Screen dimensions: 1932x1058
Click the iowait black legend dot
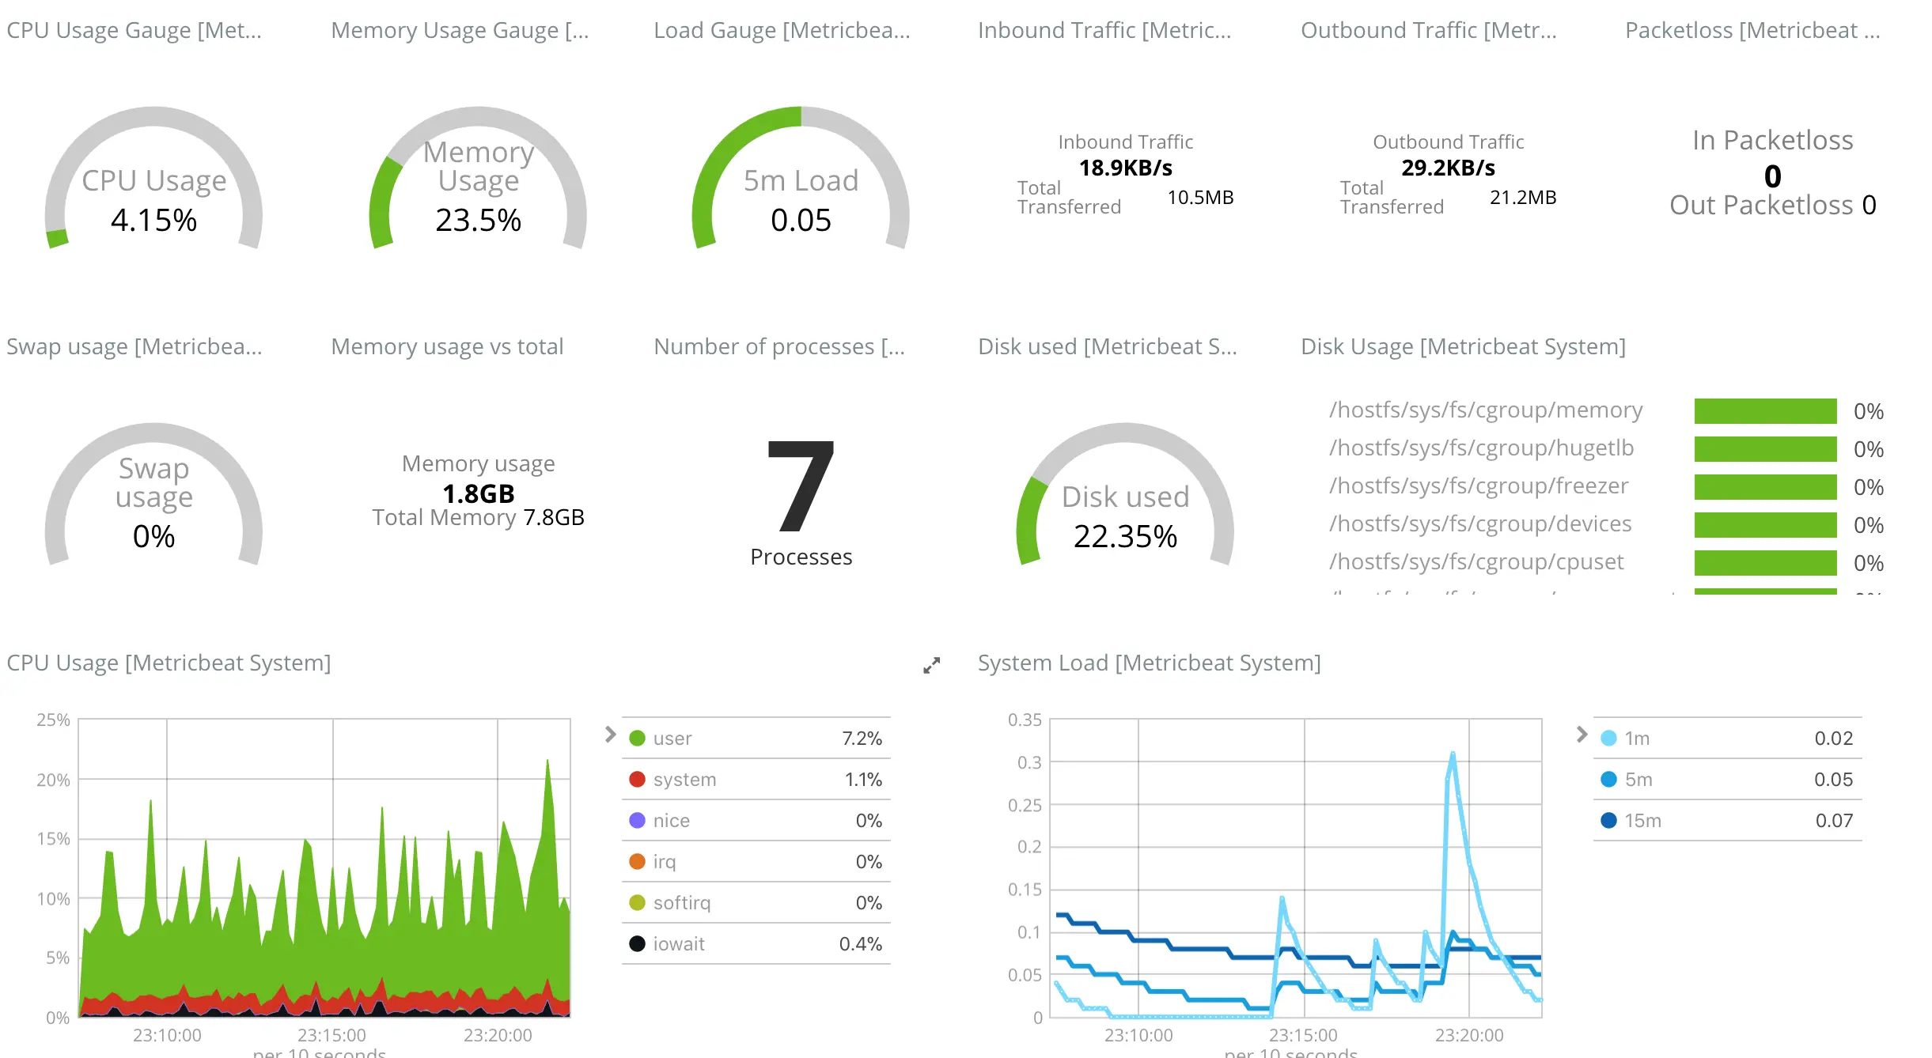[x=637, y=944]
